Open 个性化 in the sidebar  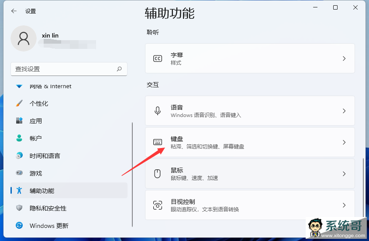click(69, 103)
